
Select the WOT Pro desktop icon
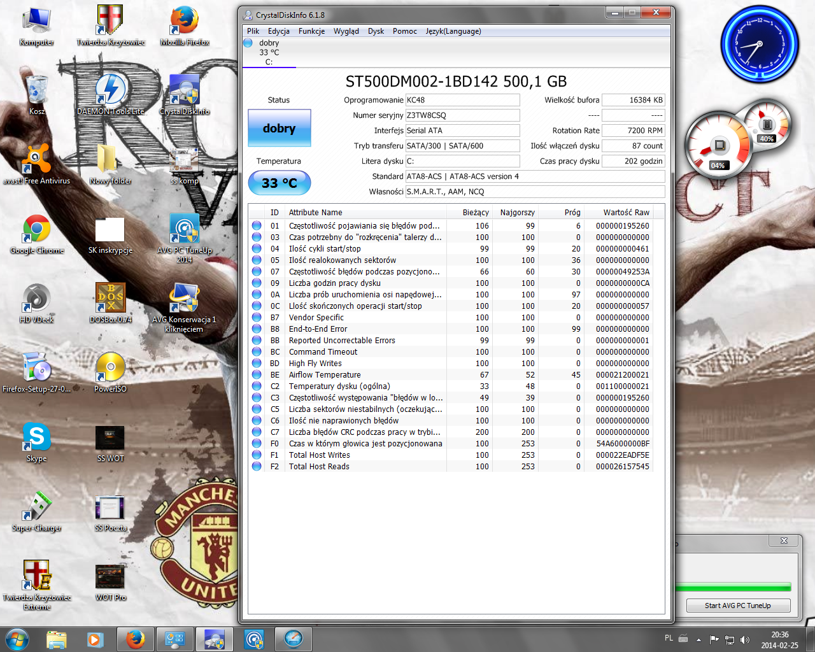[x=111, y=581]
